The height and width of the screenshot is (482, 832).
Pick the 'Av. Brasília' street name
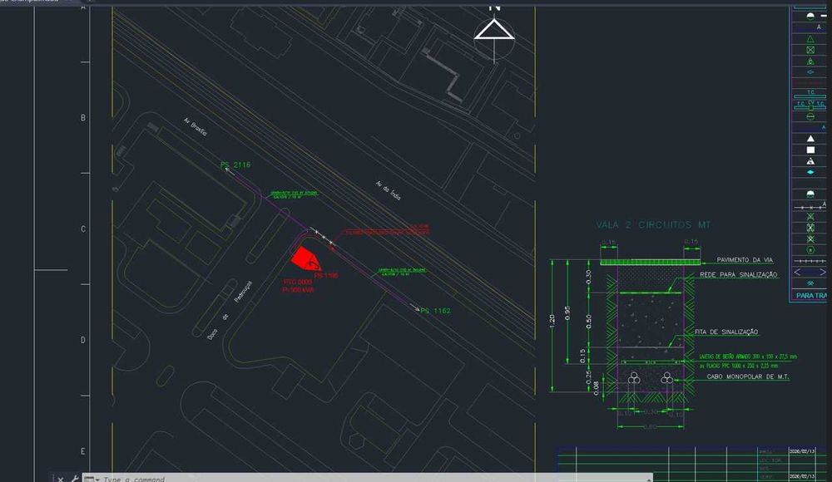pos(196,126)
